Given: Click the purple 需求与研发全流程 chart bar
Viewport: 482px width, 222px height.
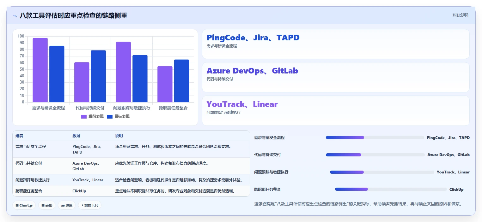Looking at the screenshot, I should 40,70.
